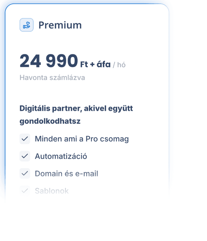
Task: Toggle the Automatizáció checkmark box
Action: [25, 156]
